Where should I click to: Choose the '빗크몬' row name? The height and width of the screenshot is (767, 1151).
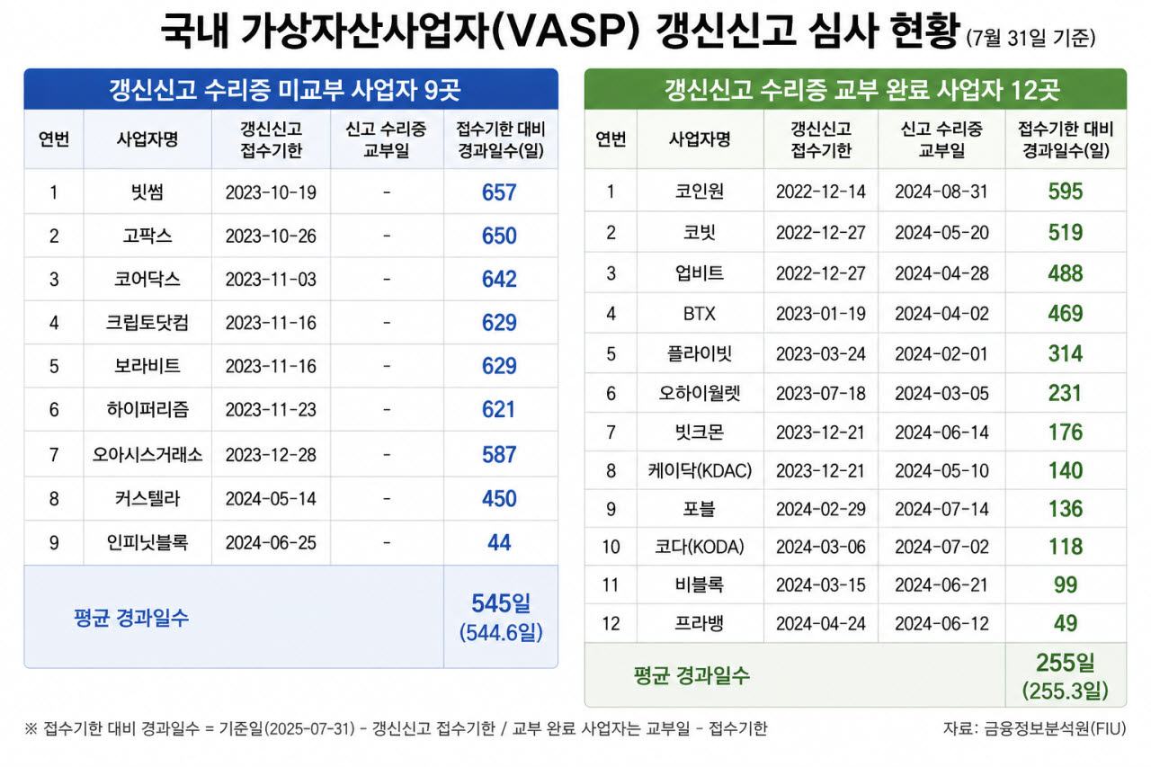click(700, 433)
